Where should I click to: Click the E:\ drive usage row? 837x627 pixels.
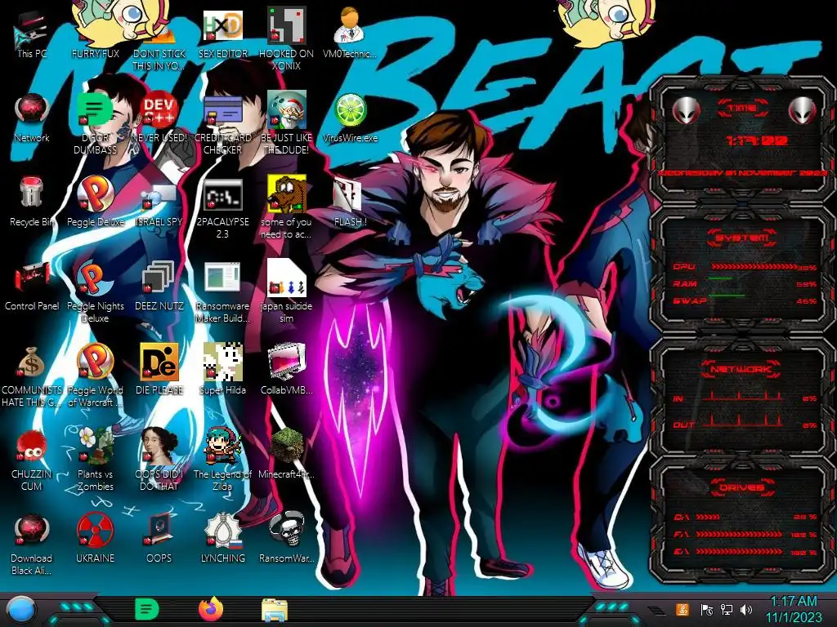(x=745, y=551)
